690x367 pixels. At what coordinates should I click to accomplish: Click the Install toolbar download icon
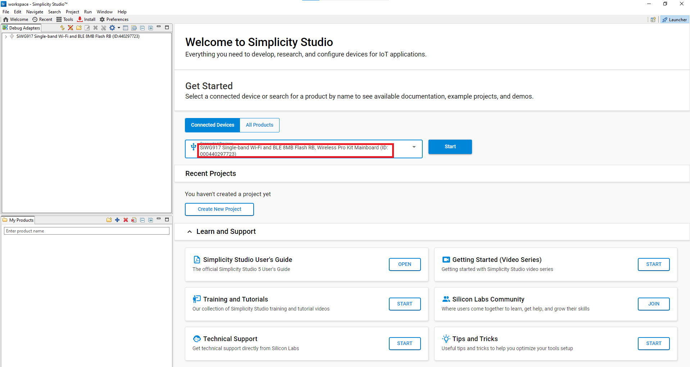80,19
